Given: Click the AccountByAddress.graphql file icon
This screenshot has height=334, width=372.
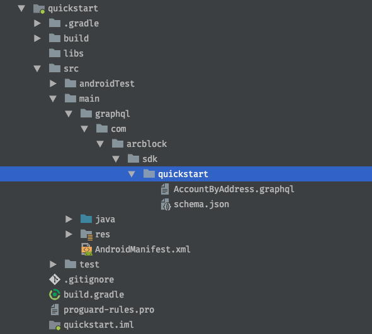Looking at the screenshot, I should pos(165,189).
